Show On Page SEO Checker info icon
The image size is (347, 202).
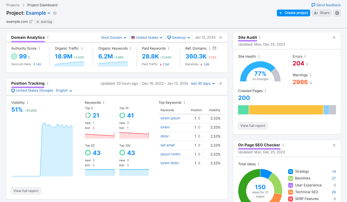(x=283, y=145)
